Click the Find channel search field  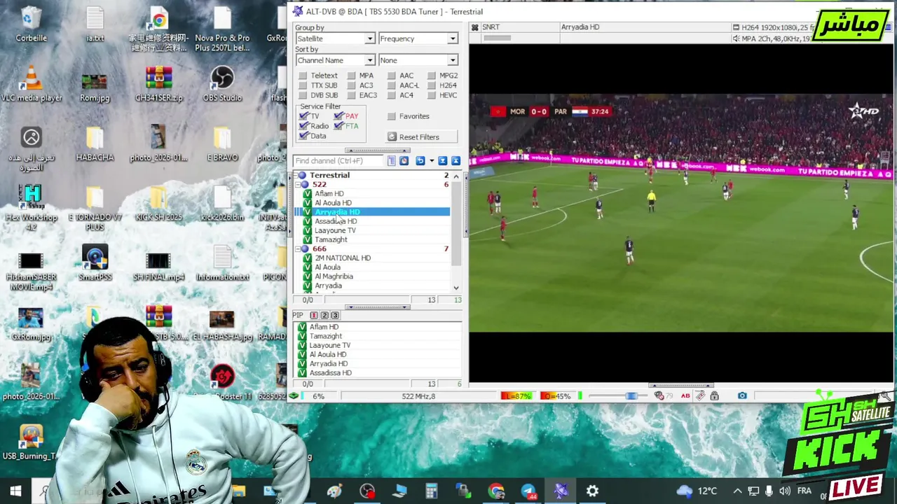339,161
